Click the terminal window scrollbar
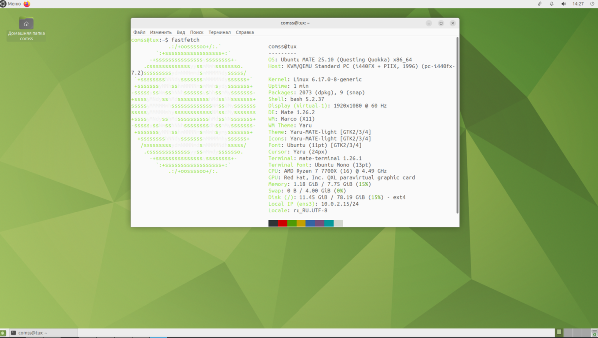The width and height of the screenshot is (598, 338). coord(457,125)
